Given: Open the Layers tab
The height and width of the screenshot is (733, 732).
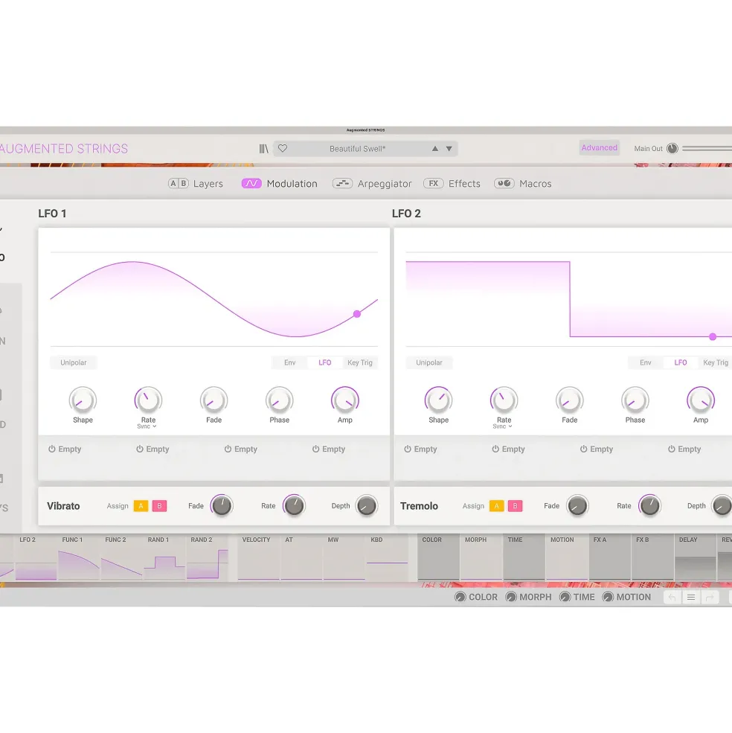Looking at the screenshot, I should pos(196,184).
